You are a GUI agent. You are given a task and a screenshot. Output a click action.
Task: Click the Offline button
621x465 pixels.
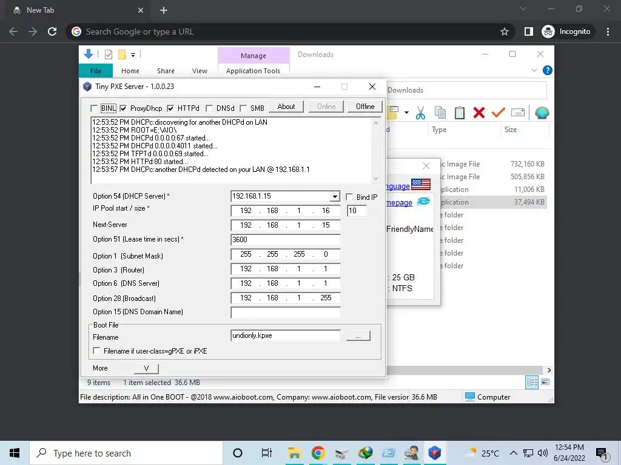click(x=364, y=107)
